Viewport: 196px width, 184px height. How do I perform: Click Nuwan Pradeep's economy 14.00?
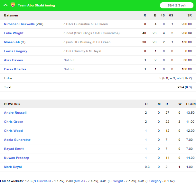[191, 158]
